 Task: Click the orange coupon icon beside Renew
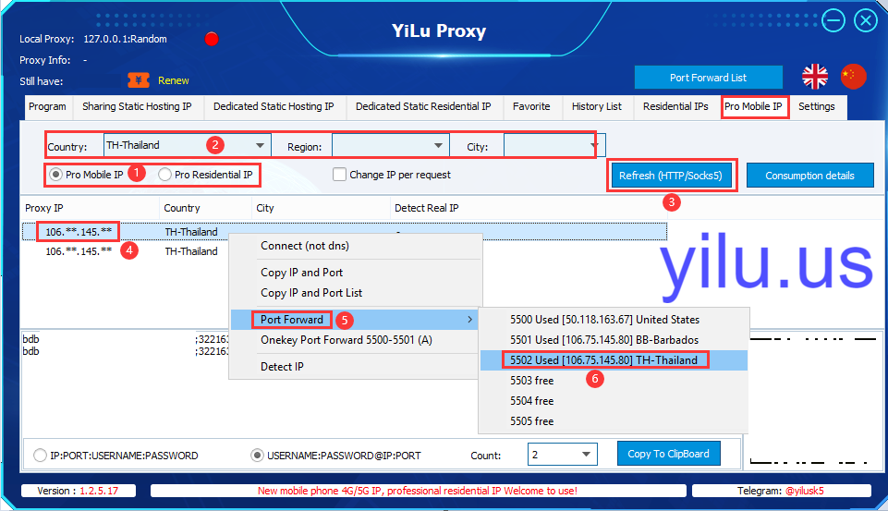pyautogui.click(x=139, y=80)
